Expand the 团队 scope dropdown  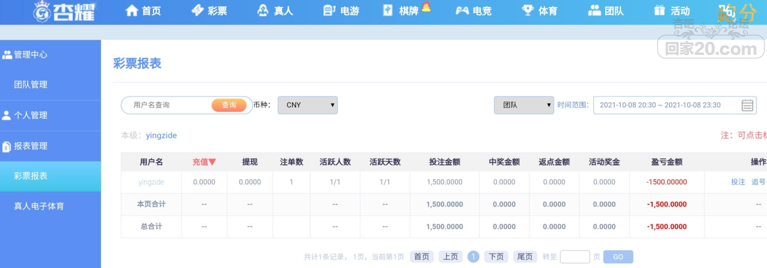pos(524,105)
